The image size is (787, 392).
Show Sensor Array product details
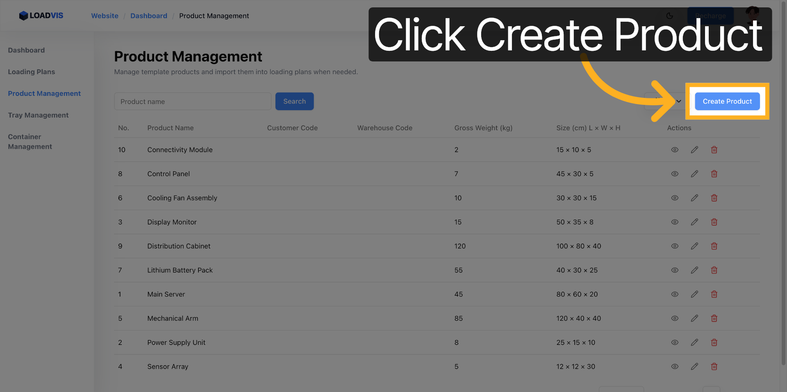675,367
